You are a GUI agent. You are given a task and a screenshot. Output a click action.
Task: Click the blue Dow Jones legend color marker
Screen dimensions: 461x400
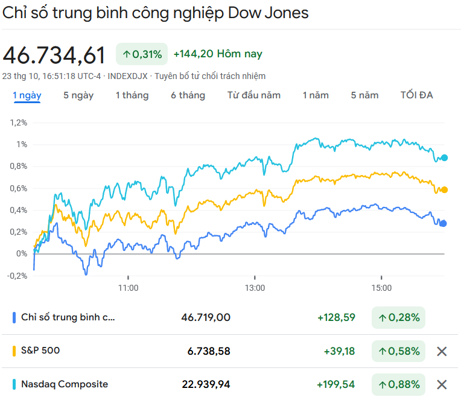point(14,317)
